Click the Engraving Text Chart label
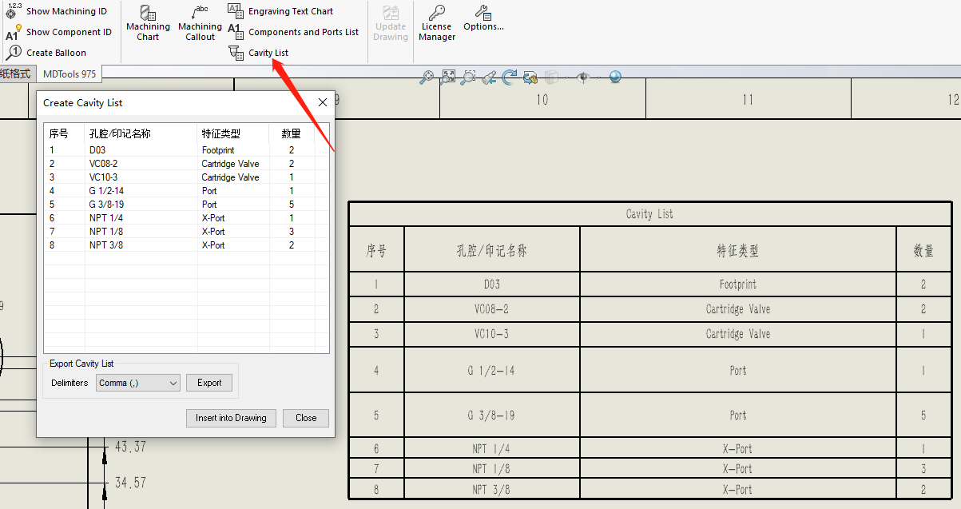Image resolution: width=961 pixels, height=509 pixels. tap(291, 11)
